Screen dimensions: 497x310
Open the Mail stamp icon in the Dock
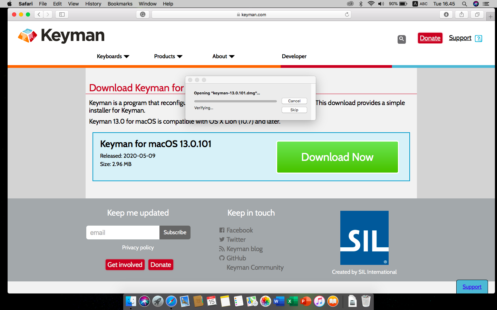pos(185,301)
